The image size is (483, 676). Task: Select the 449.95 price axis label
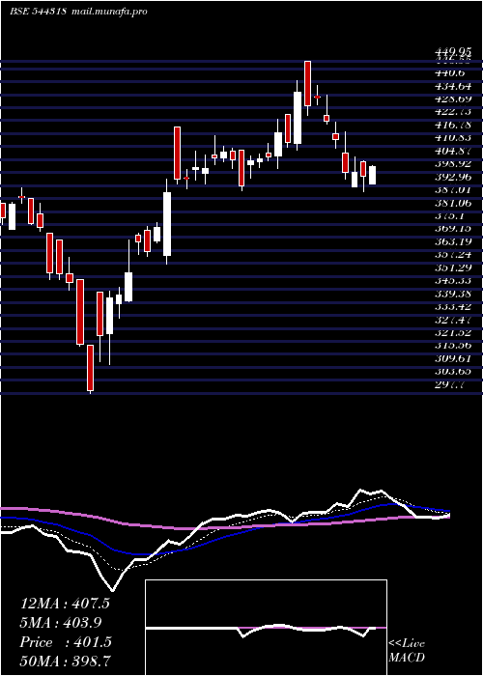click(453, 53)
